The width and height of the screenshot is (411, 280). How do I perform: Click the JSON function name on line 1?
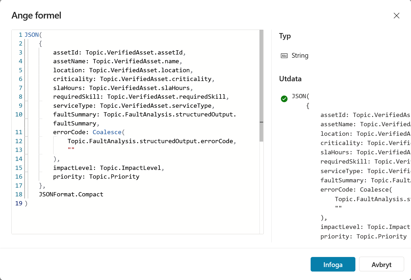pos(32,35)
